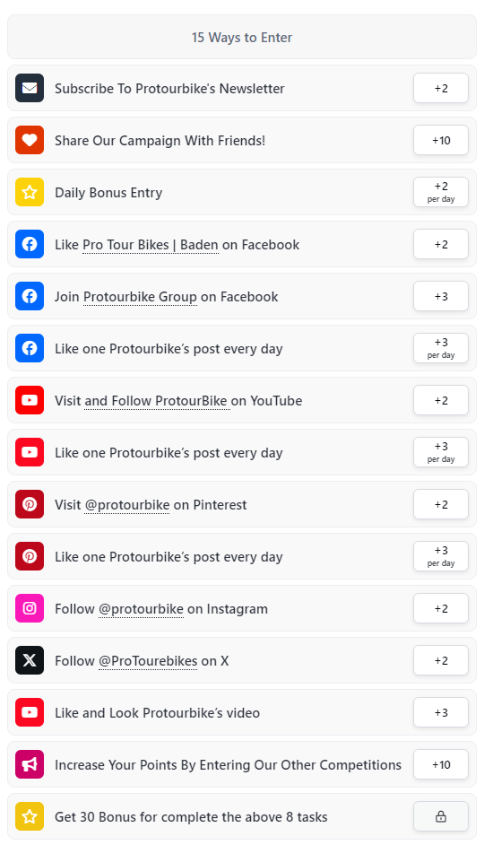Image resolution: width=484 pixels, height=845 pixels.
Task: Expand Like and Look Protourbike's video entry
Action: click(242, 712)
